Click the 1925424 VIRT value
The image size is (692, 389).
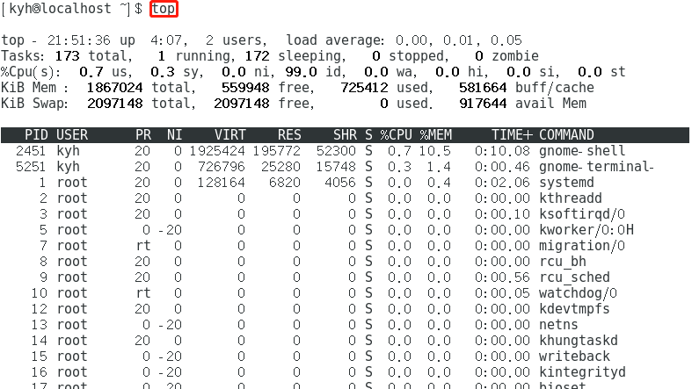tap(217, 151)
